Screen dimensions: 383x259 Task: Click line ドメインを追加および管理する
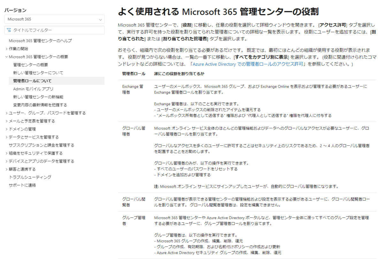(182, 175)
